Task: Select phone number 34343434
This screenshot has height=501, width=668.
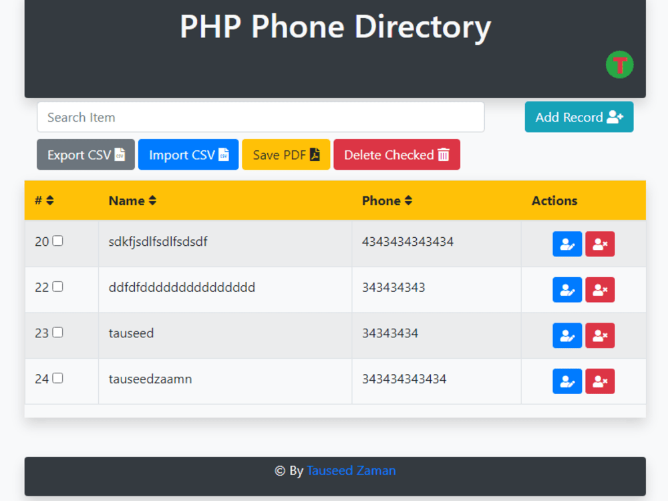Action: coord(390,333)
